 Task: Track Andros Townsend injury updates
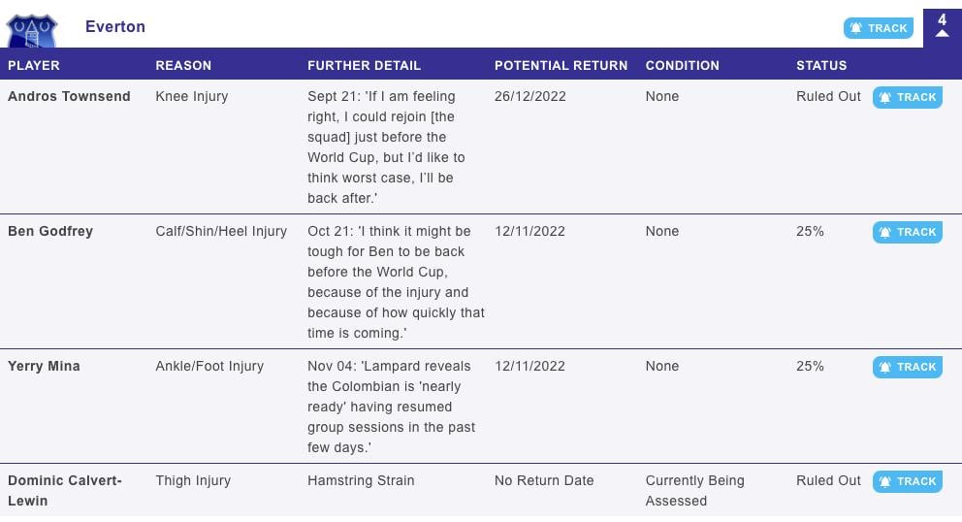coord(908,97)
